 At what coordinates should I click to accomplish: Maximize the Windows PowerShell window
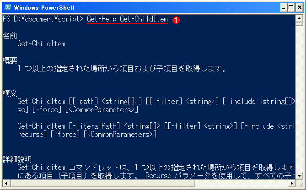click(291, 8)
